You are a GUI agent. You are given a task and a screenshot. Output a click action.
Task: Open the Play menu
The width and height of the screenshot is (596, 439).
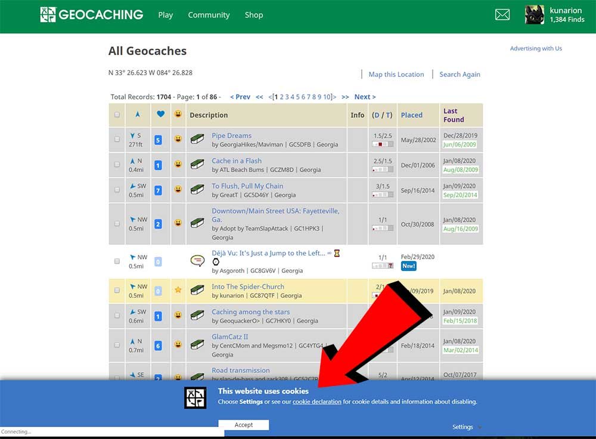click(x=165, y=15)
